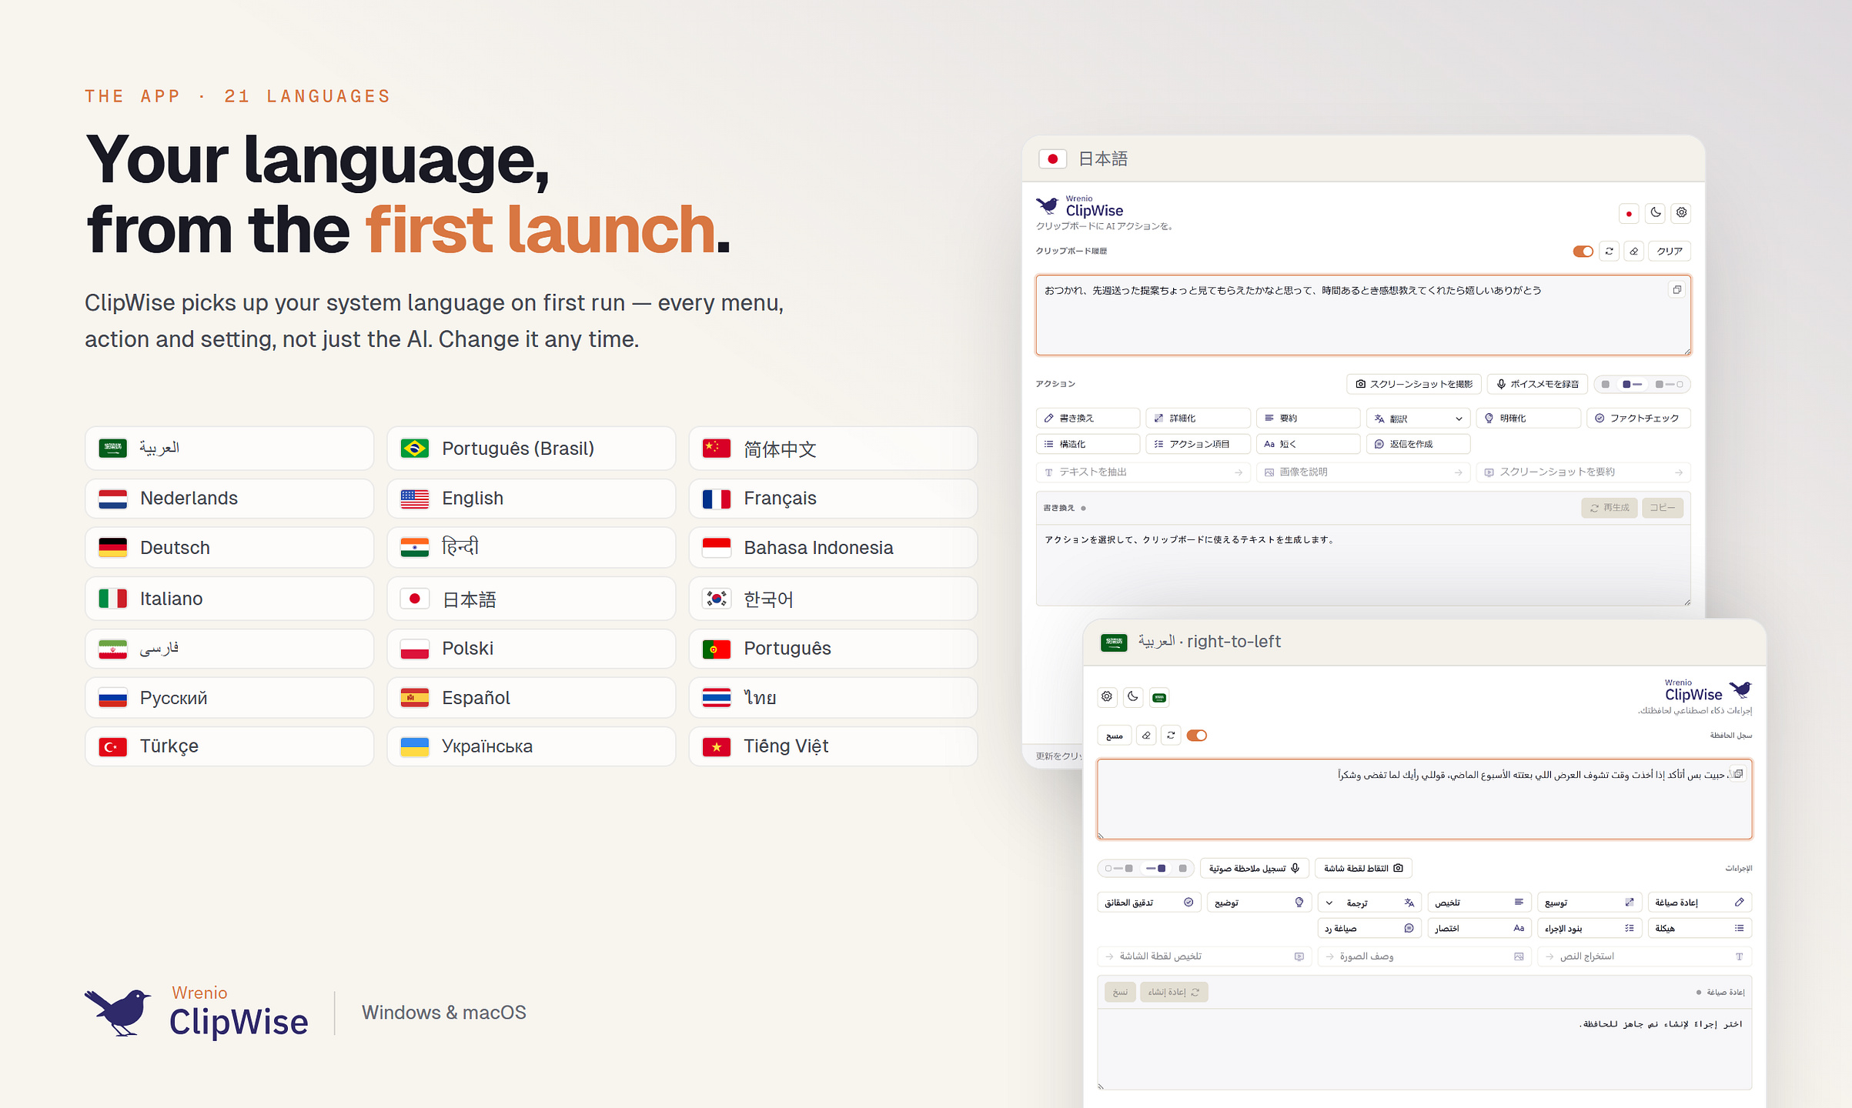This screenshot has height=1108, width=1852.
Task: Select the Deutsch language chip
Action: point(229,548)
